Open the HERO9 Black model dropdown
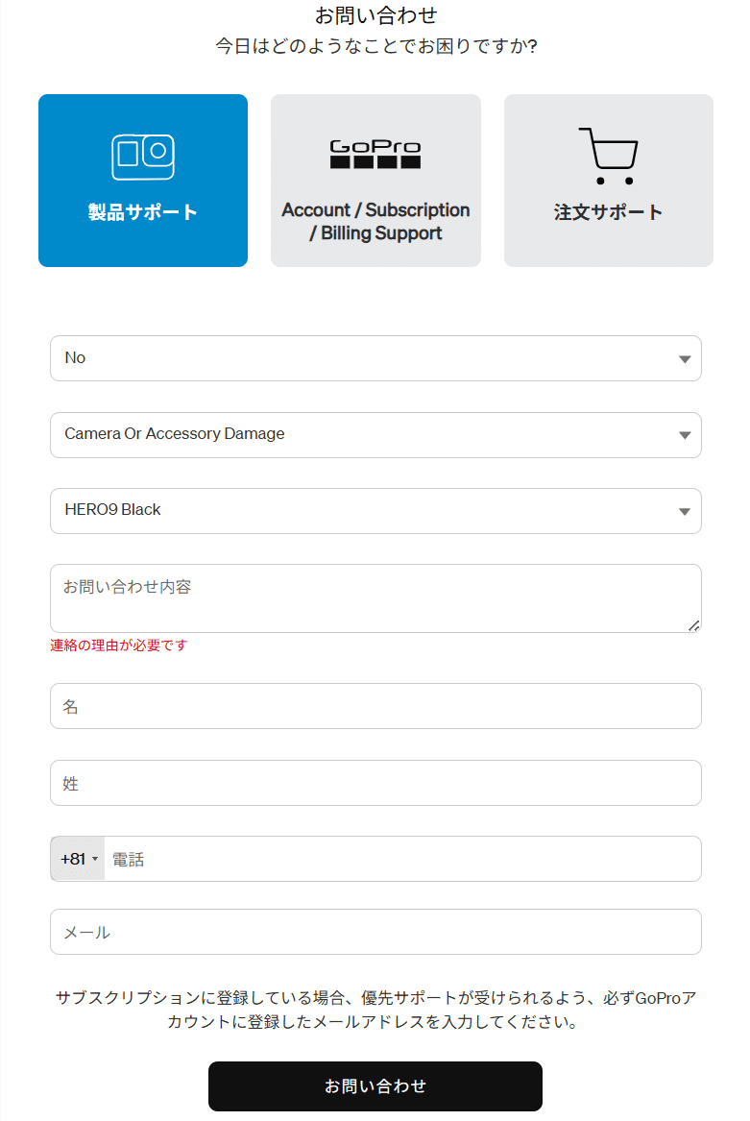This screenshot has height=1121, width=750. click(x=375, y=510)
